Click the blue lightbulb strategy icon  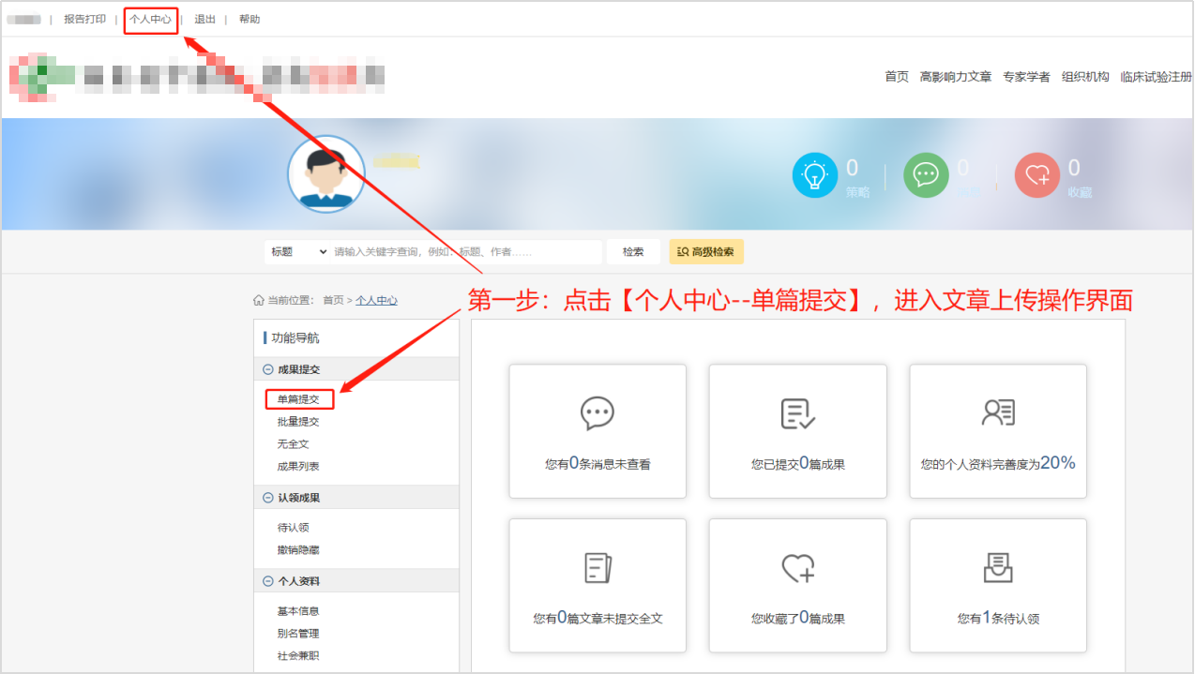click(815, 175)
